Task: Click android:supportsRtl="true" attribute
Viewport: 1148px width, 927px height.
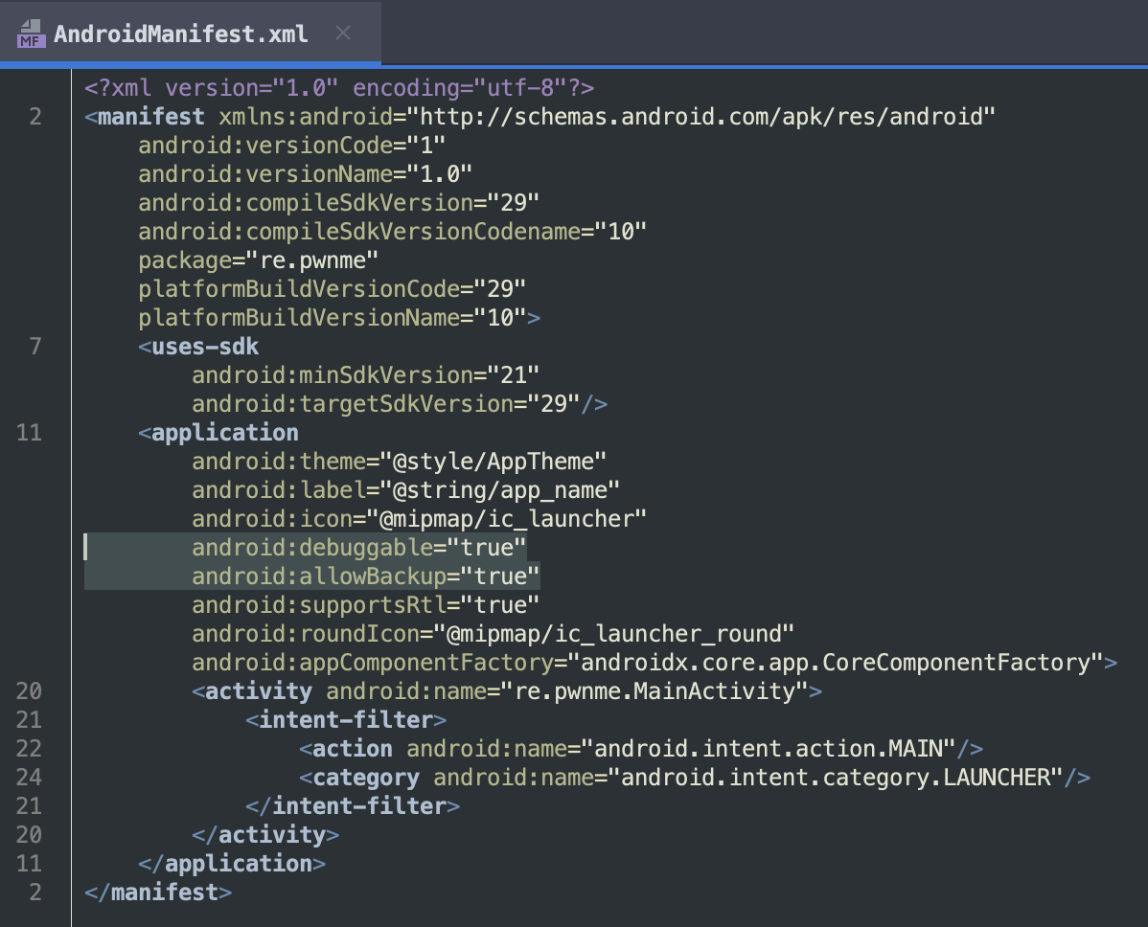Action: (365, 605)
